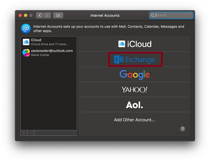Choose iCloud account type
Viewport: 210px width, 161px height.
click(134, 44)
